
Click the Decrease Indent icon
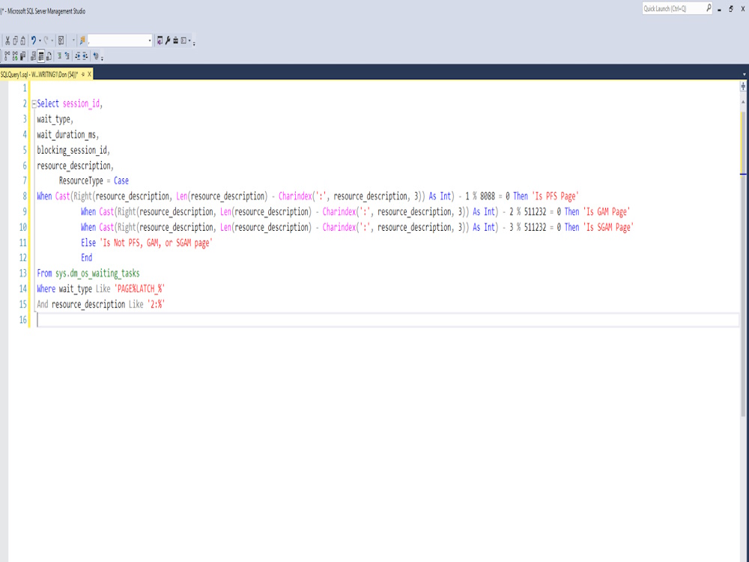pyautogui.click(x=77, y=56)
